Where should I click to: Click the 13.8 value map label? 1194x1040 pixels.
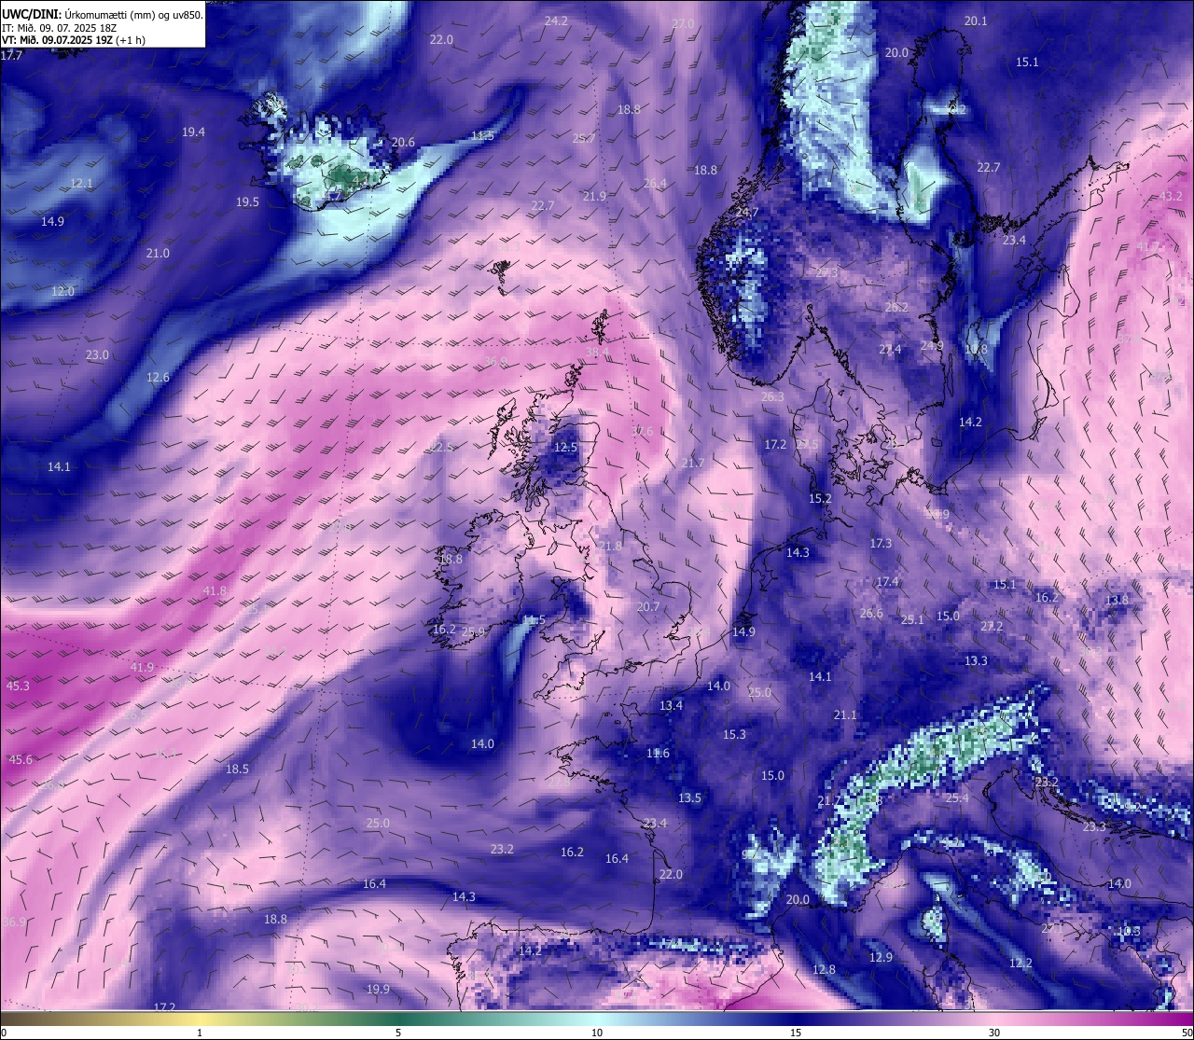point(1117,601)
